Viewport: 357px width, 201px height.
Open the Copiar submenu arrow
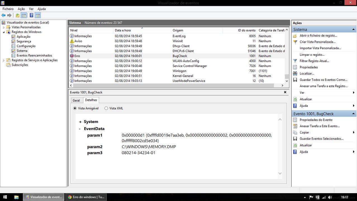point(354,133)
